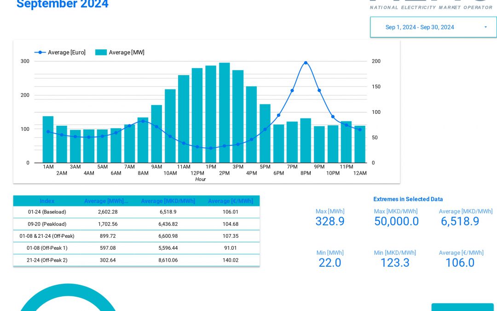
Task: Click the Index column header
Action: coord(47,201)
